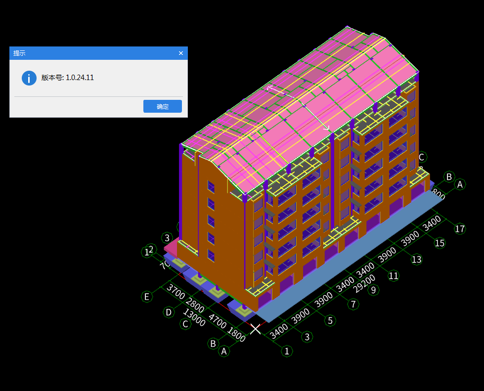This screenshot has width=484, height=391.
Task: Click the 确定 confirm button
Action: point(162,106)
